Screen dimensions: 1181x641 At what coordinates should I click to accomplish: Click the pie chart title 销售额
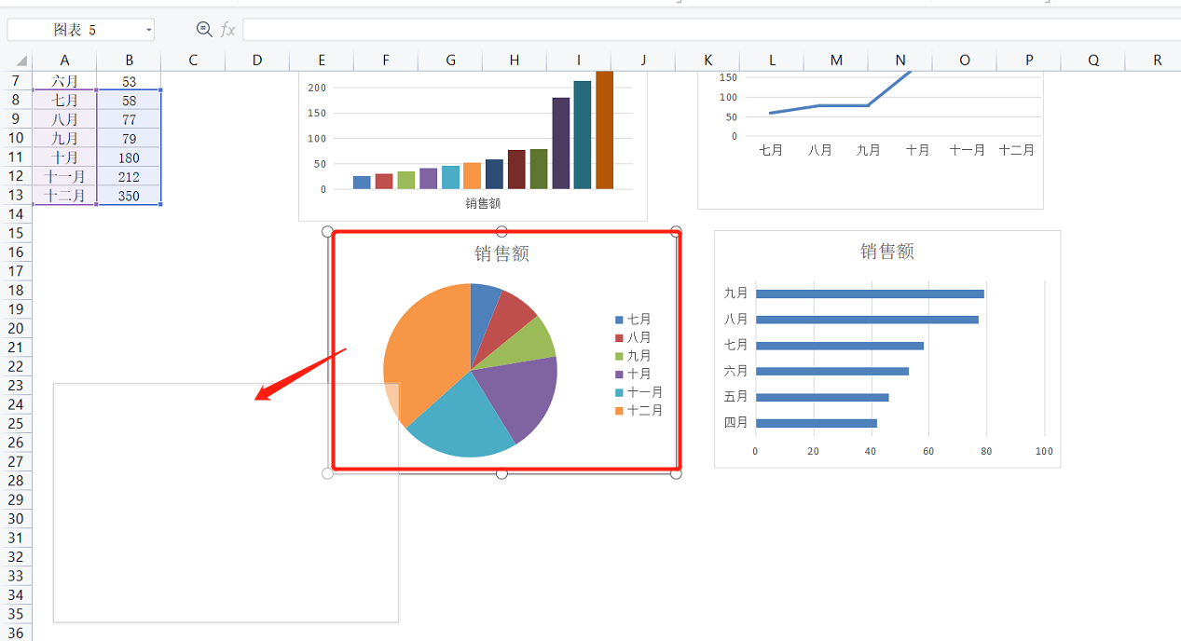(501, 253)
